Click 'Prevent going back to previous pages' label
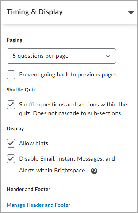 [x=68, y=75]
